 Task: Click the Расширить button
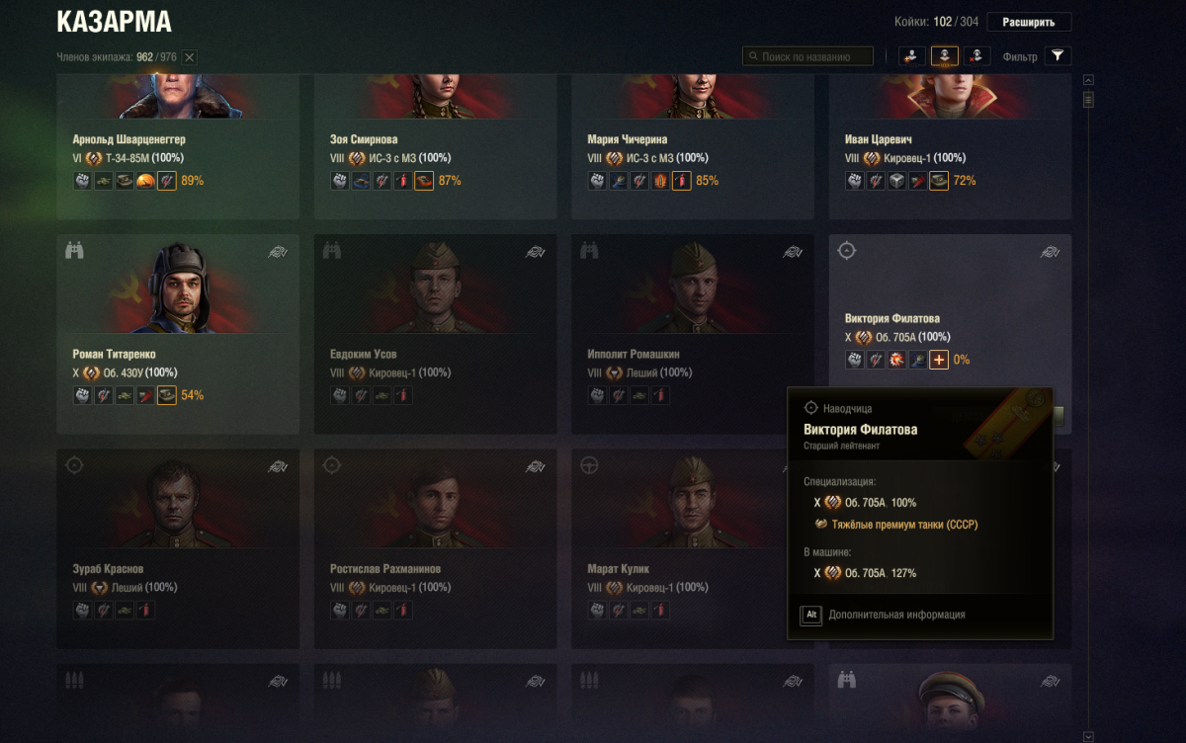[x=1028, y=22]
